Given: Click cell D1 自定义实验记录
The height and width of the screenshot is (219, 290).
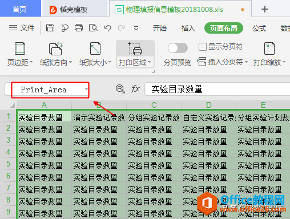Looking at the screenshot, I should point(208,116).
